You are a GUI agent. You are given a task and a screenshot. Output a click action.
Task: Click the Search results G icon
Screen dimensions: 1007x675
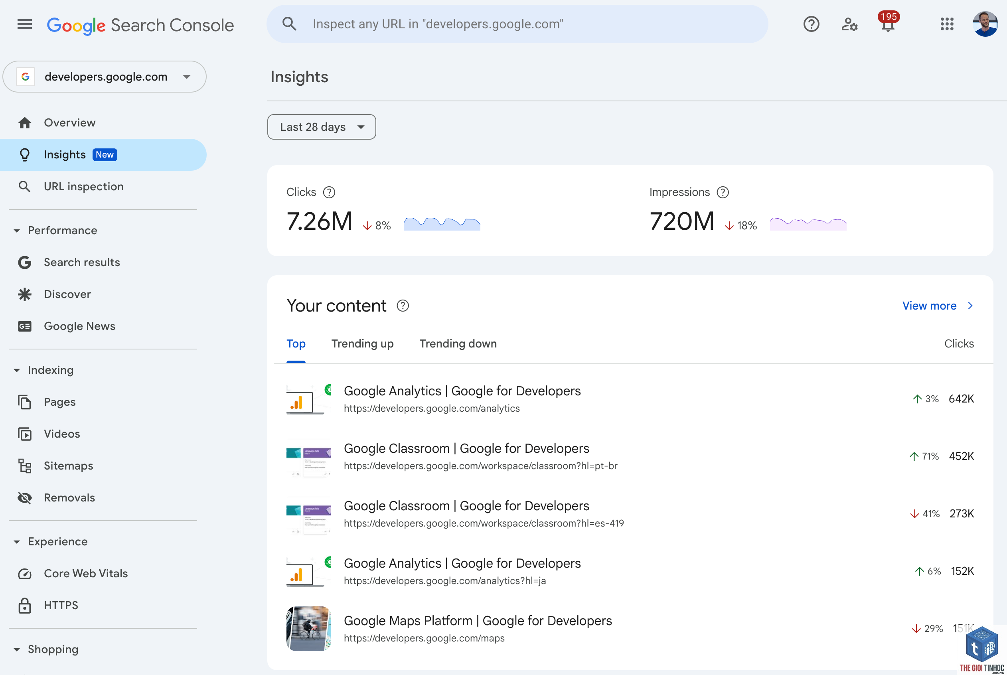[25, 262]
